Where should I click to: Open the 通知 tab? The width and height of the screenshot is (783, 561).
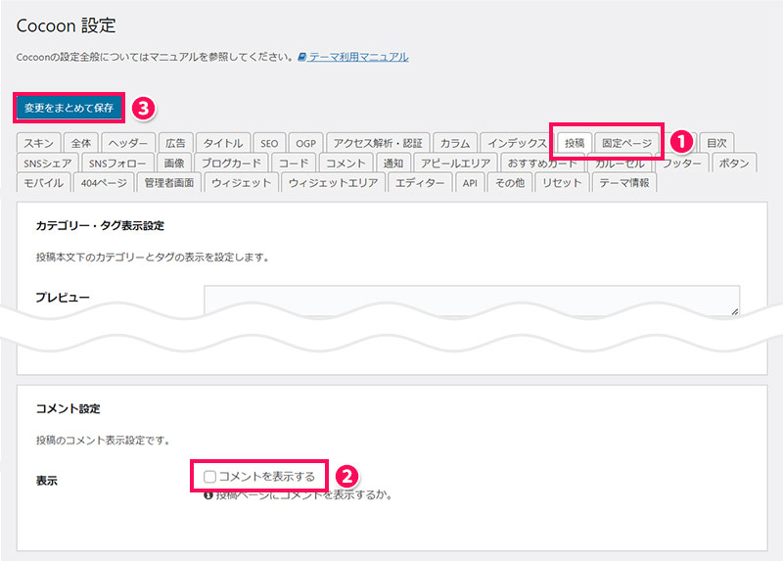pos(393,164)
